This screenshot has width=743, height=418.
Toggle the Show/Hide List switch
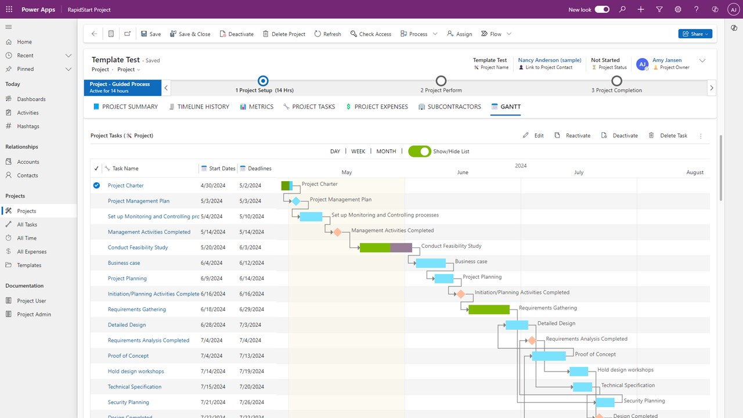[419, 151]
